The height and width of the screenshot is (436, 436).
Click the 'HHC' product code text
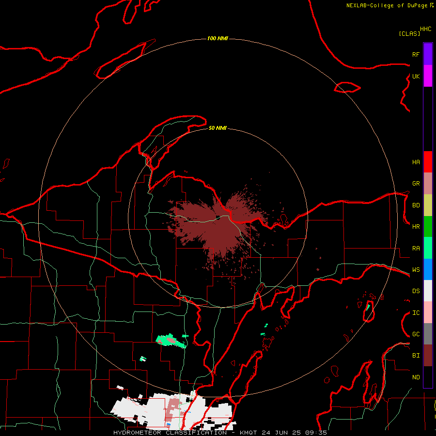[425, 29]
